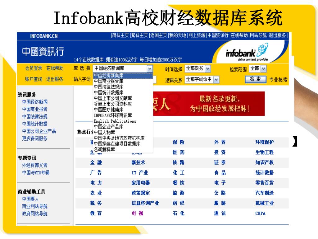Image resolution: width=318 pixels, height=239 pixels.
Task: Click 返回主页 in top navigation
Action: point(159,35)
